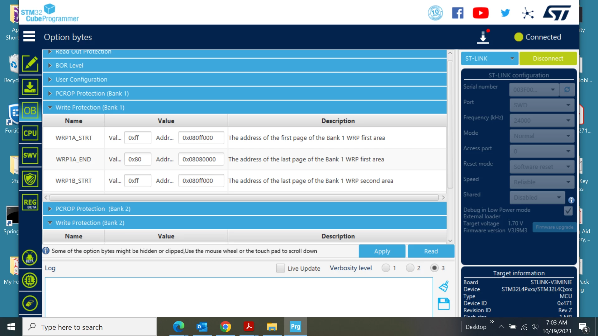Viewport: 598px width, 336px height.
Task: Click the Shared mode info icon
Action: tap(571, 200)
